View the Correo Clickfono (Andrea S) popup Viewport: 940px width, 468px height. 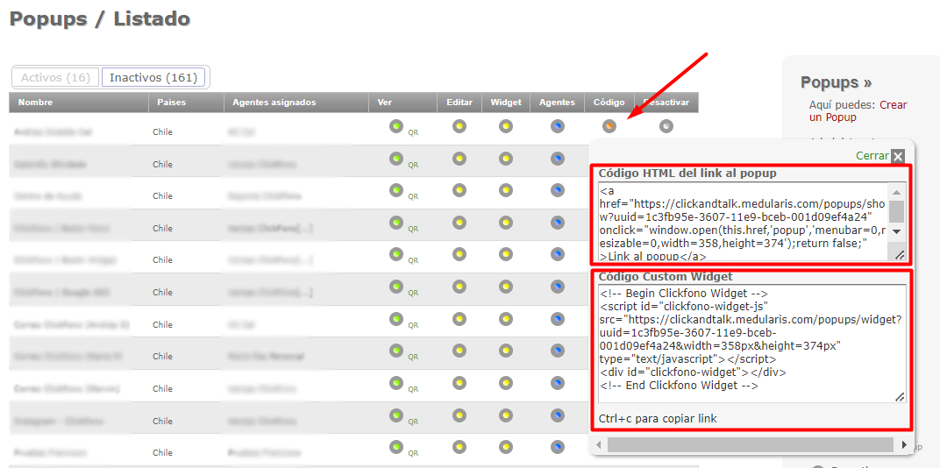tap(395, 319)
